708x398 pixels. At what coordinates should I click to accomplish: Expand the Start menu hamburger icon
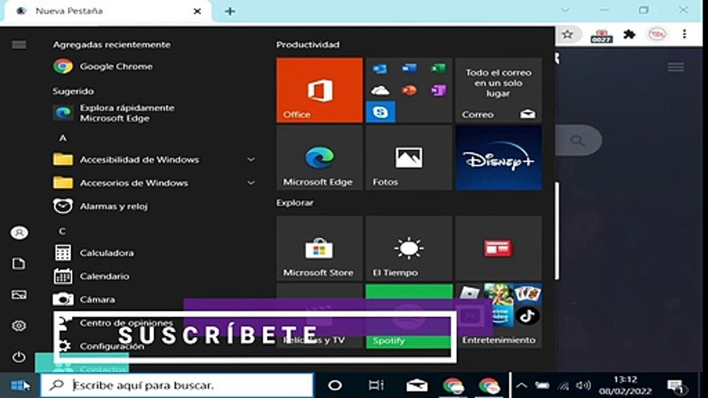(x=19, y=45)
